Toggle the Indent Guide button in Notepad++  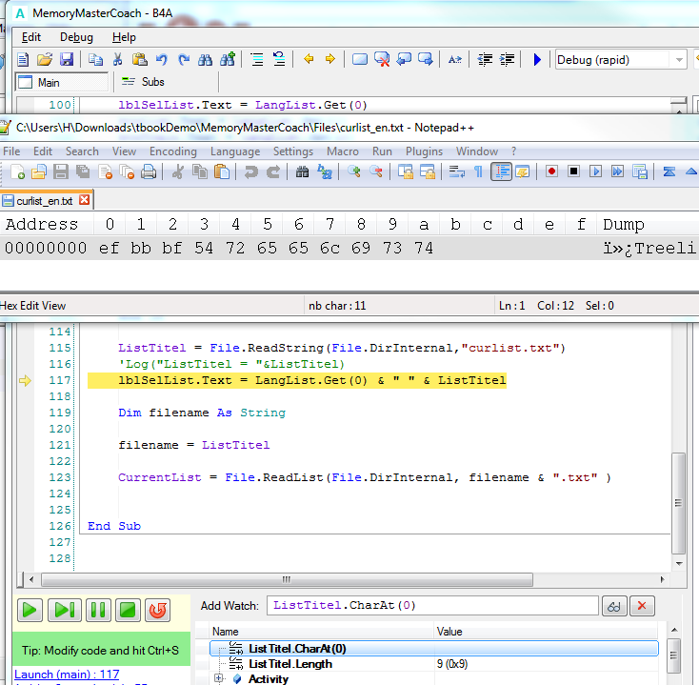tap(501, 171)
